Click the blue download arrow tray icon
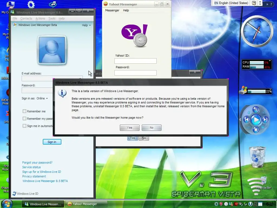Screen dimensions: 277x208 click(x=250, y=204)
